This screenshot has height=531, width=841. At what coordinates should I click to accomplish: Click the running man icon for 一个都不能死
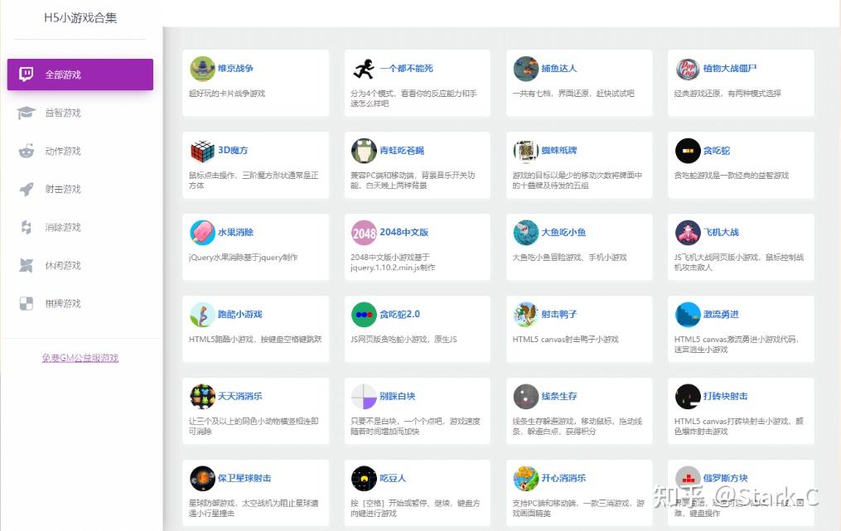click(365, 69)
